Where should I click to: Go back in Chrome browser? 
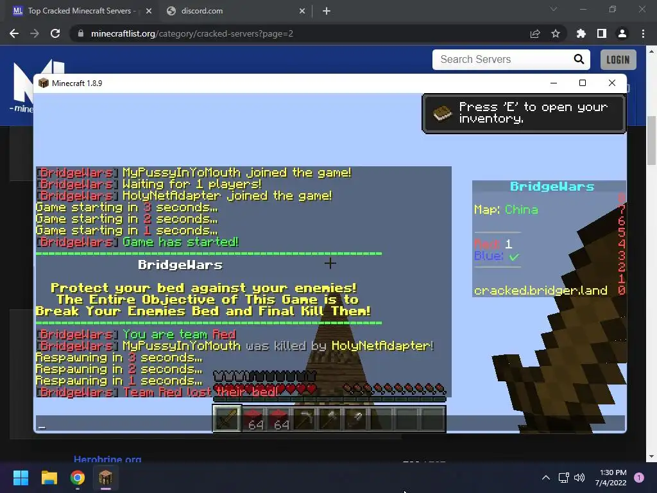click(14, 33)
